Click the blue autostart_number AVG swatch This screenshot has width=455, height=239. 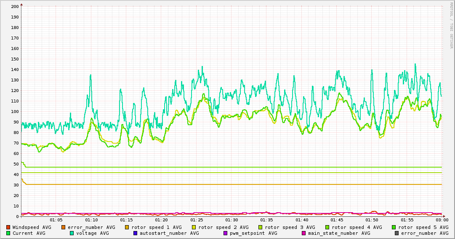coord(136,233)
